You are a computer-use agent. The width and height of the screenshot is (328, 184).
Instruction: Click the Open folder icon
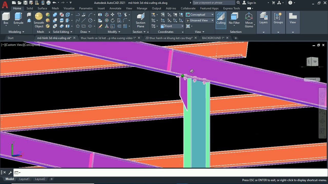coord(20,3)
